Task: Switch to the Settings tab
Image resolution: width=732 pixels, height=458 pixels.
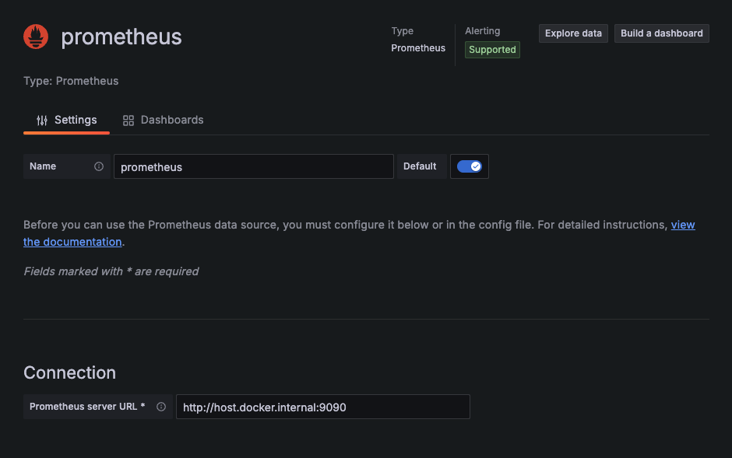Action: [67, 121]
